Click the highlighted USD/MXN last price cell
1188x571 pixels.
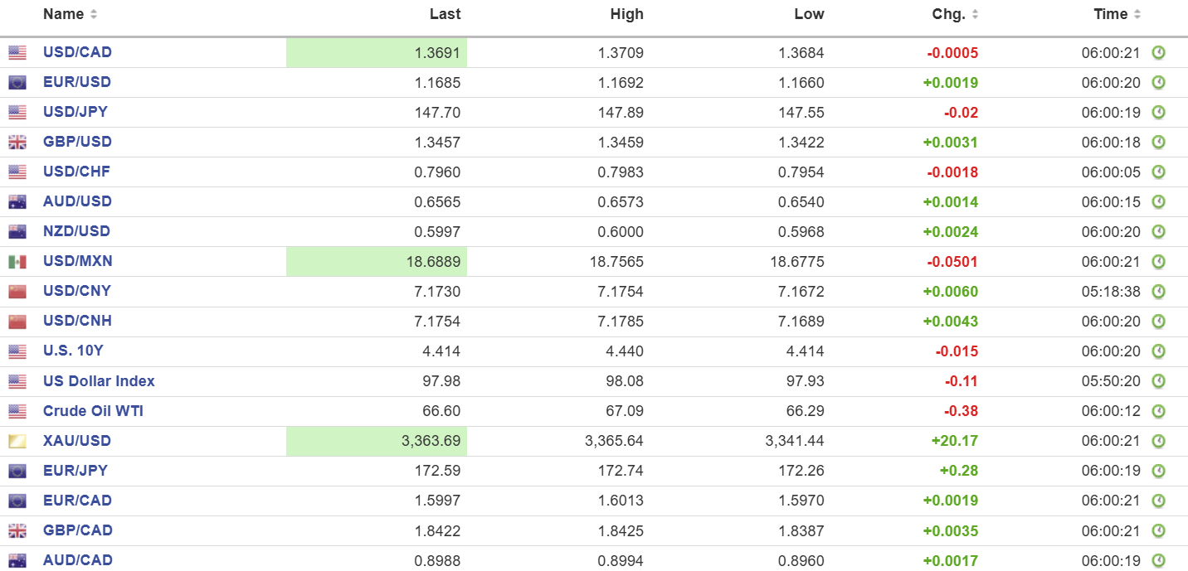[x=377, y=262]
